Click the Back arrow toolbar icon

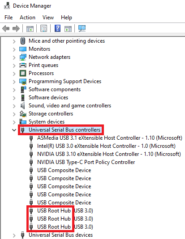coord(6,28)
